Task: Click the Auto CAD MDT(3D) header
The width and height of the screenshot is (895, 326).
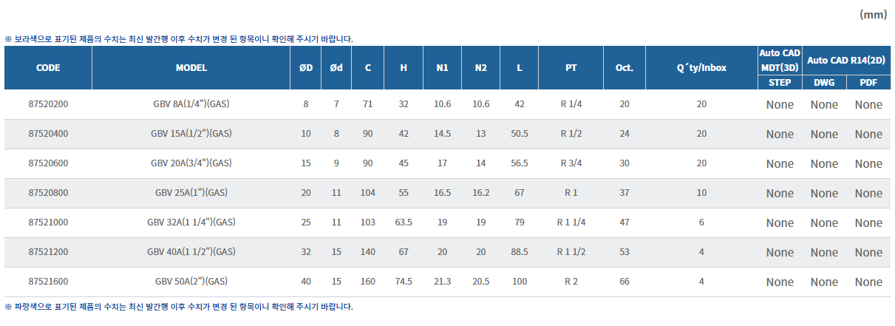Action: [780, 60]
